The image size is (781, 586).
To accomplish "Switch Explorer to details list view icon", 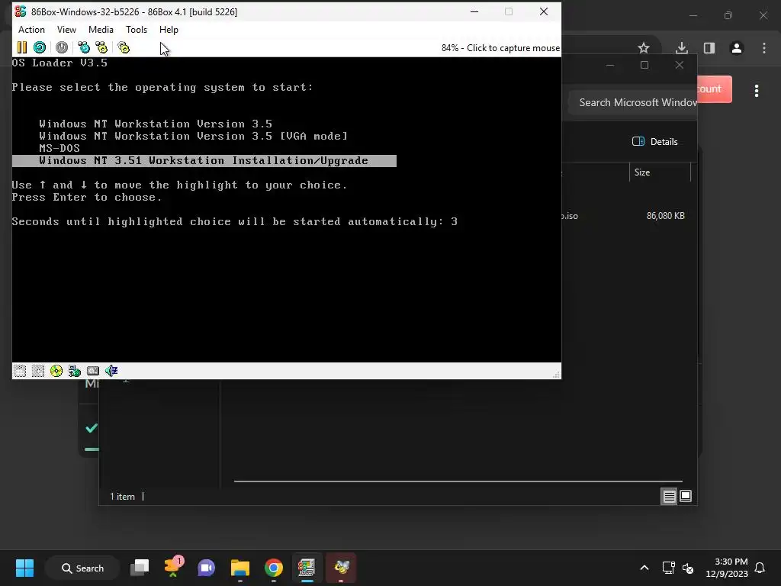I will [x=669, y=496].
